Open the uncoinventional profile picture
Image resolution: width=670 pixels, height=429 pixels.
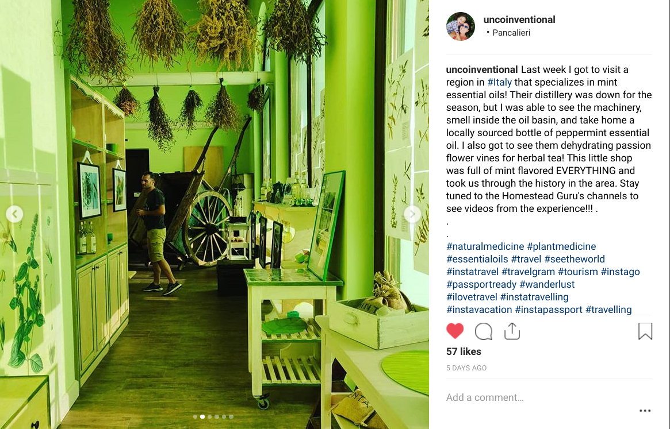pos(461,26)
